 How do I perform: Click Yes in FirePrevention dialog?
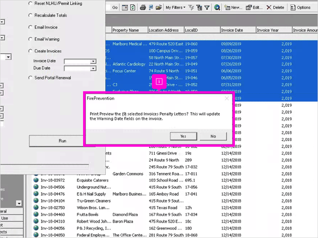183,136
